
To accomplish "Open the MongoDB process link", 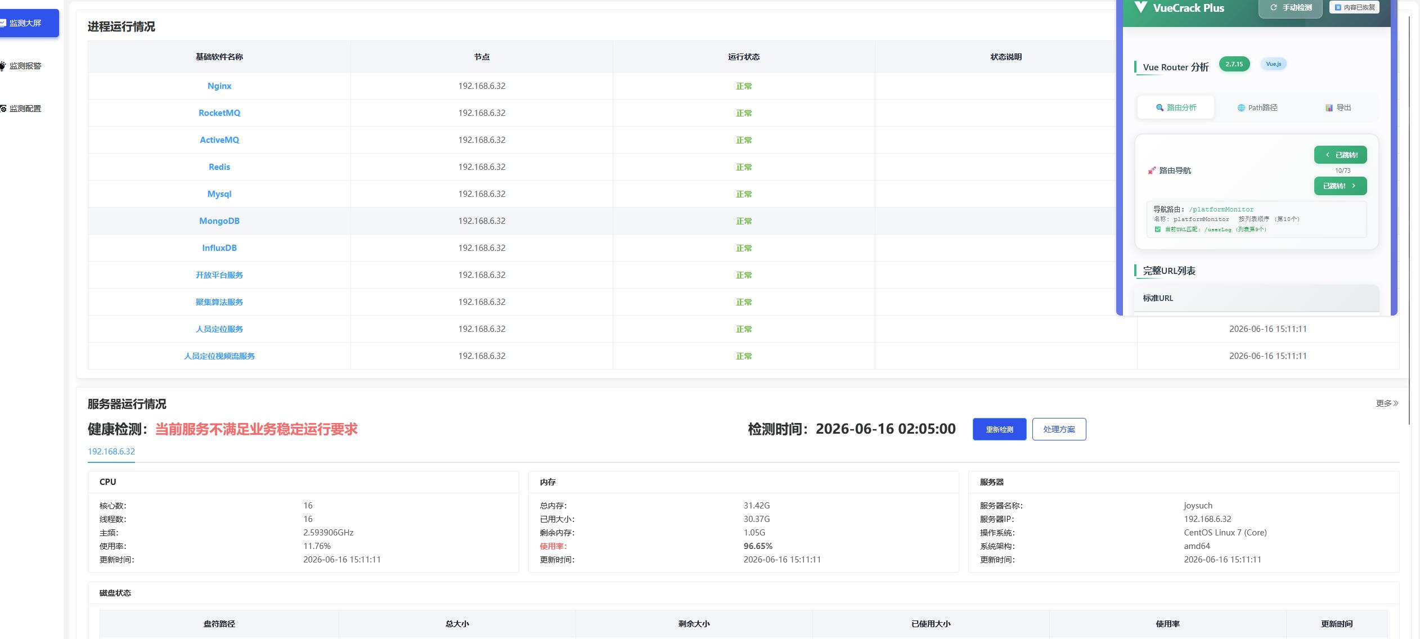I will (219, 221).
